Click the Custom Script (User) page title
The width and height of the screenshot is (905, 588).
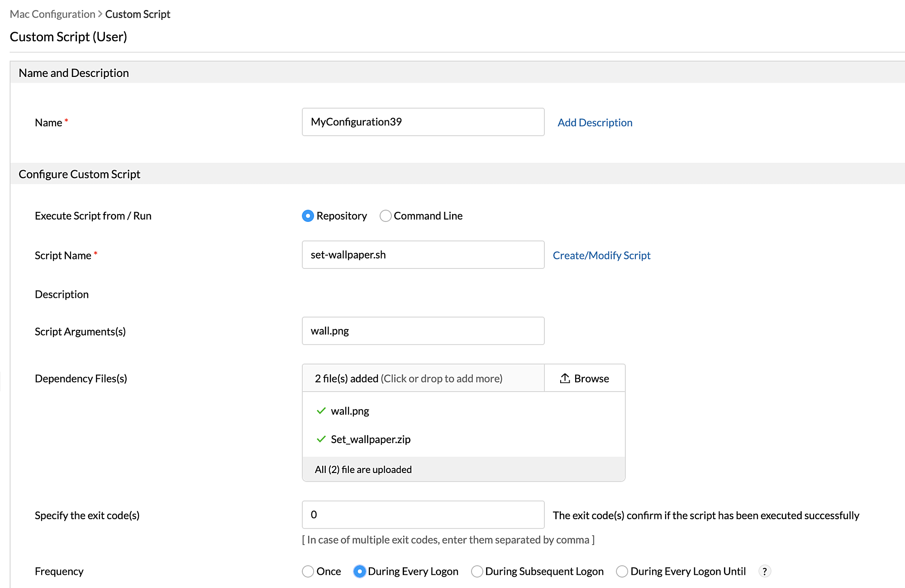click(68, 37)
